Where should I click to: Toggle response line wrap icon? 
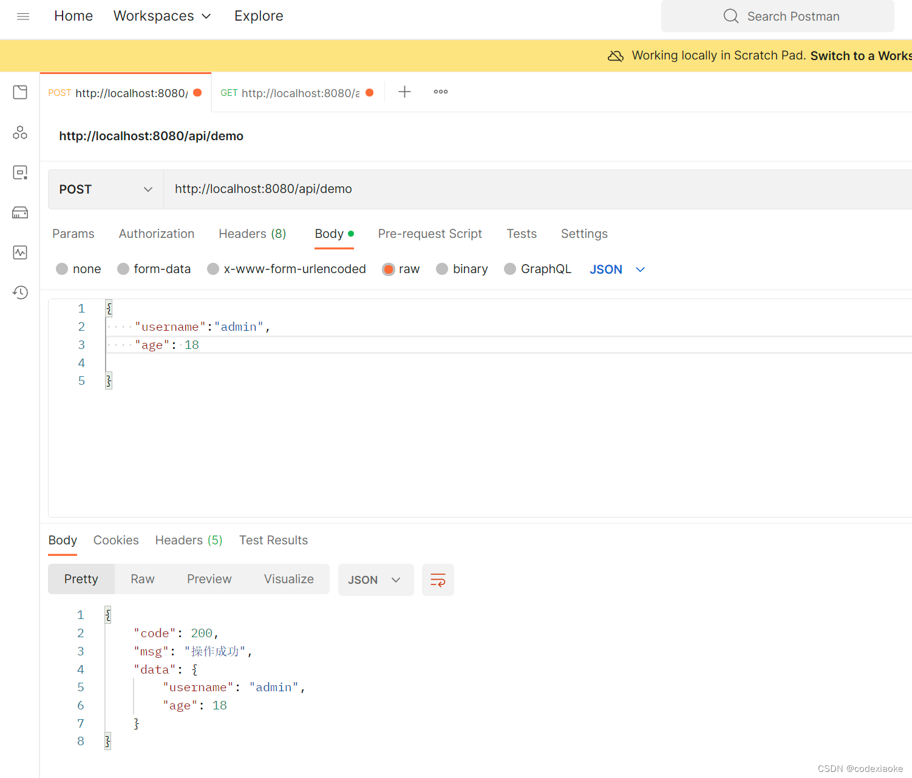click(438, 580)
